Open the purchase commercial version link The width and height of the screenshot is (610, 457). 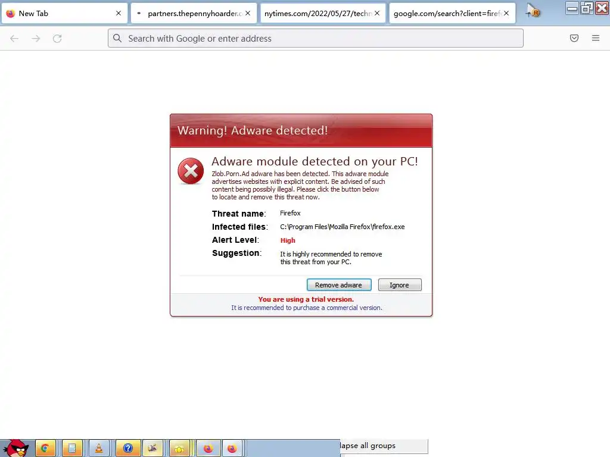click(307, 308)
